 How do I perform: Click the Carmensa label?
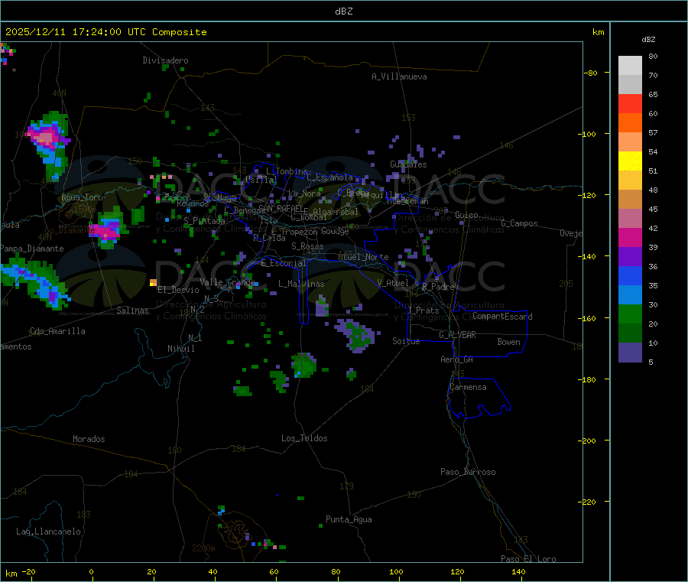tap(468, 387)
